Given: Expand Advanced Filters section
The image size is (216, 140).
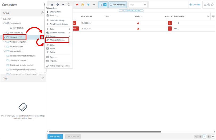Looking at the screenshot, I should [x=131, y=11].
